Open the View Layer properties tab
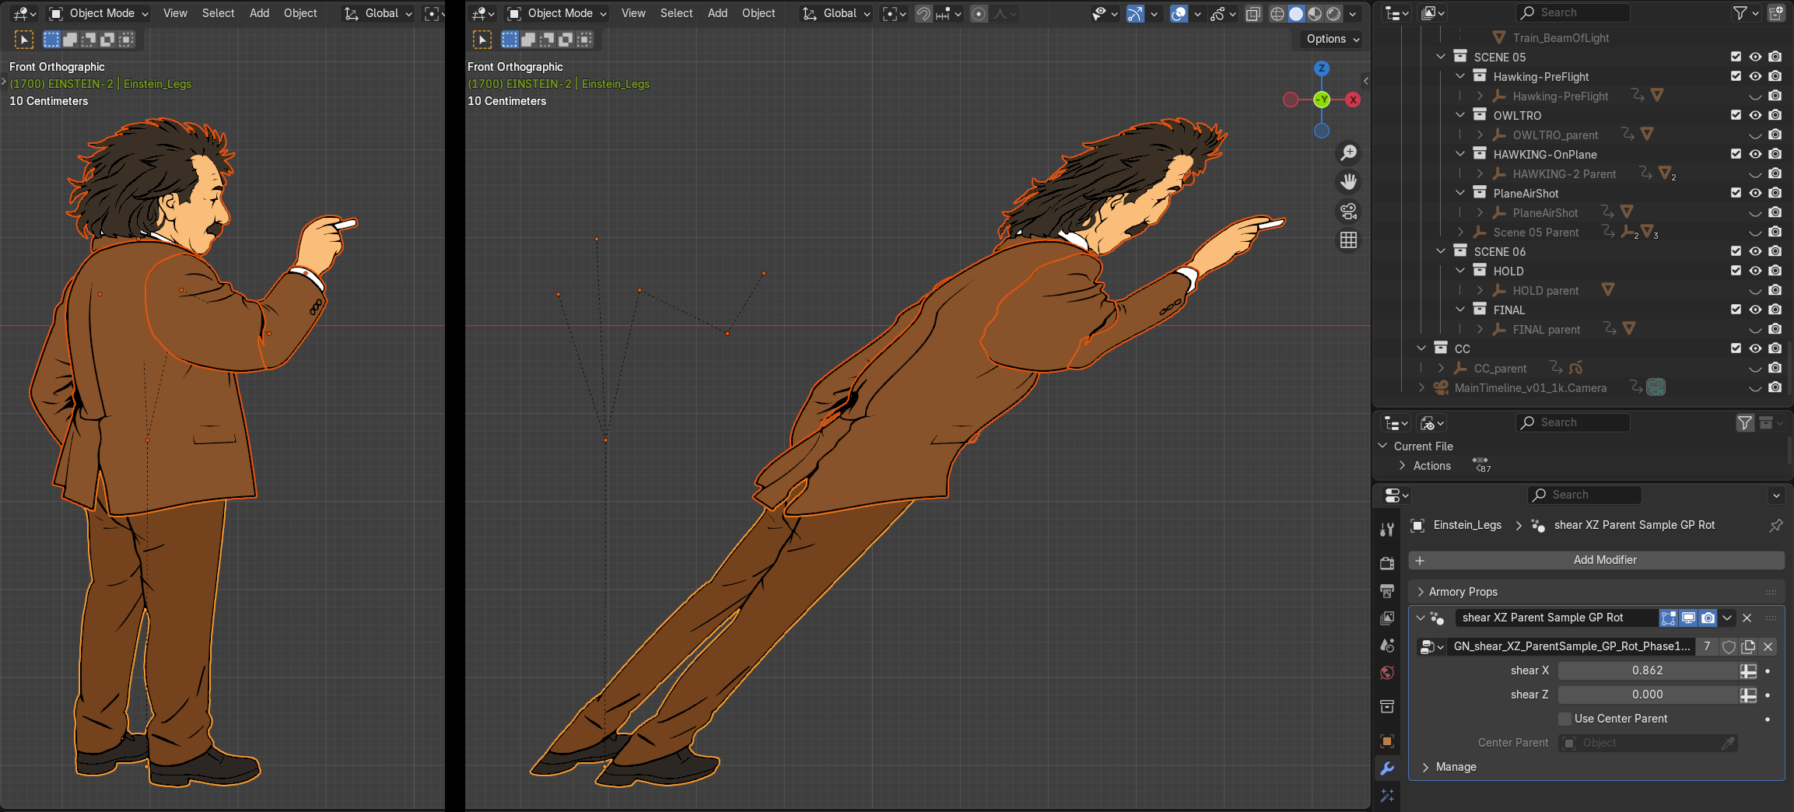This screenshot has height=812, width=1794. pos(1386,618)
